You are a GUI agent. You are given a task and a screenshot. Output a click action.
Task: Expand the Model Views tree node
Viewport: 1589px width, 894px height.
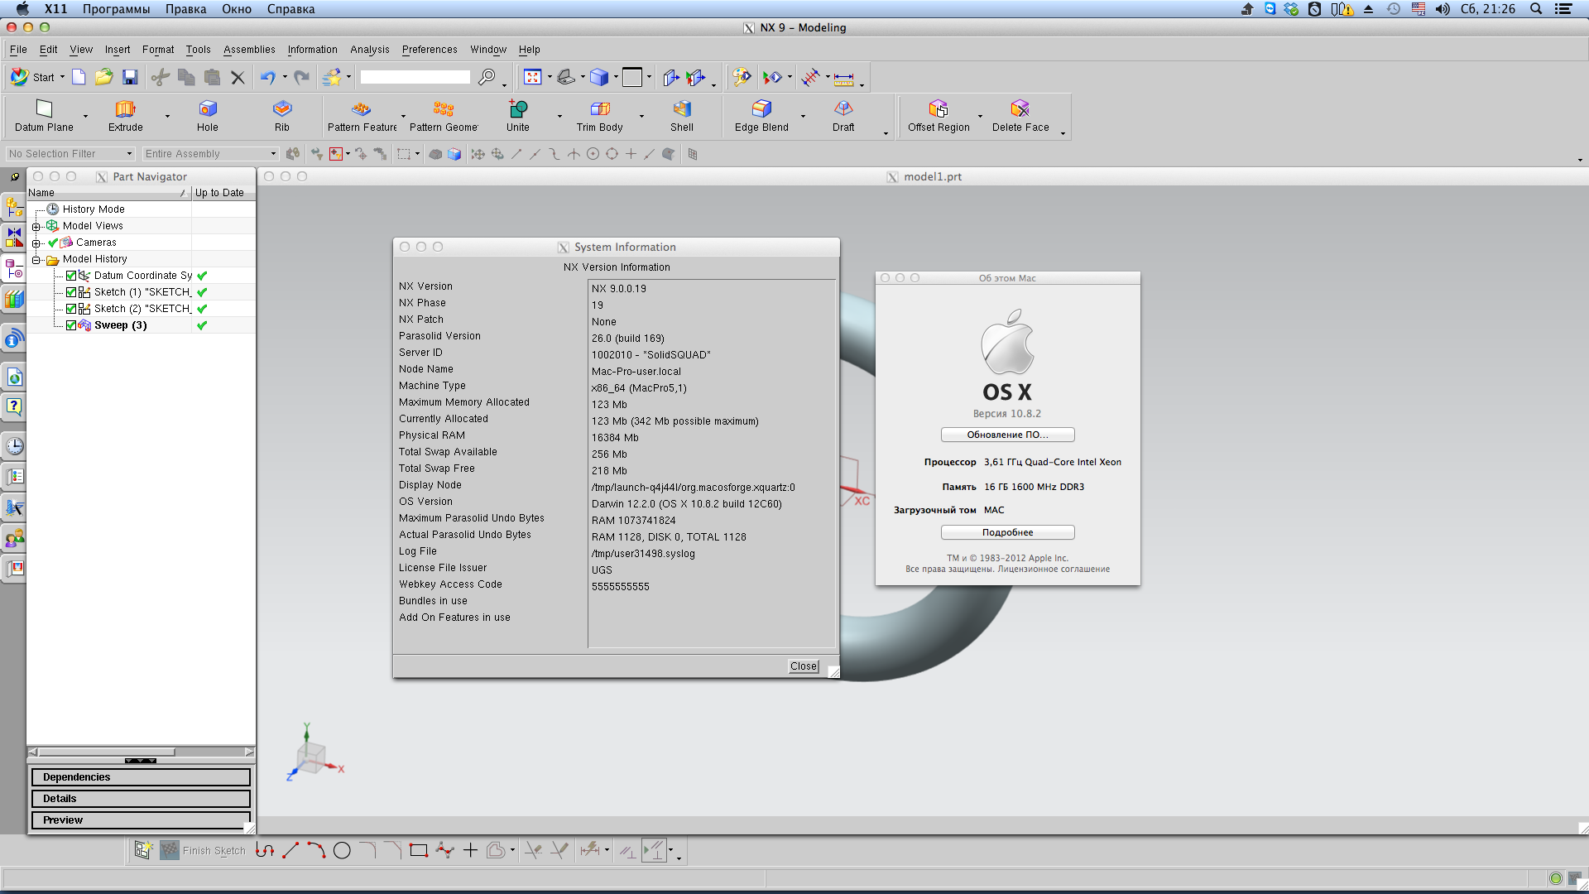click(36, 227)
